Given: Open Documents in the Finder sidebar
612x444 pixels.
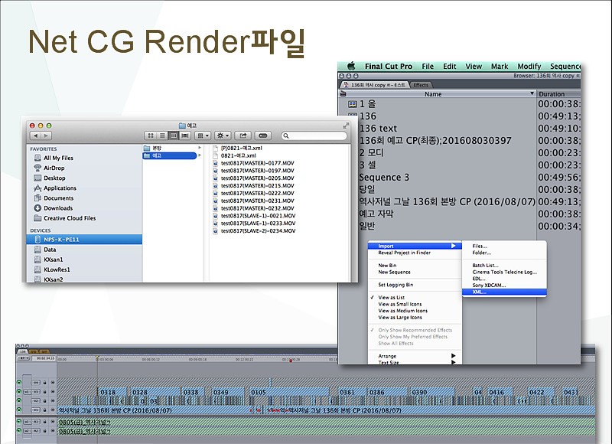Looking at the screenshot, I should pos(59,198).
